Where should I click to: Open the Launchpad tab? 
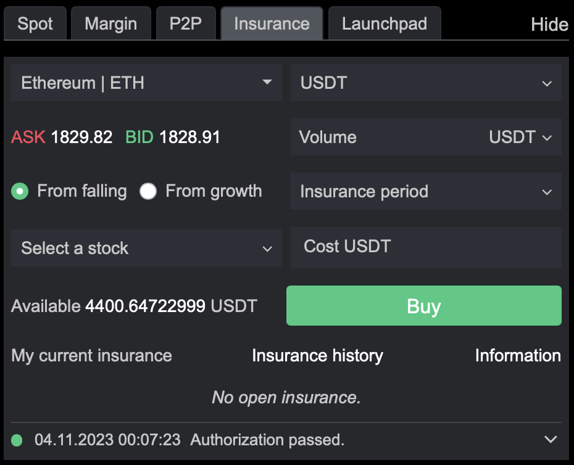(x=384, y=24)
